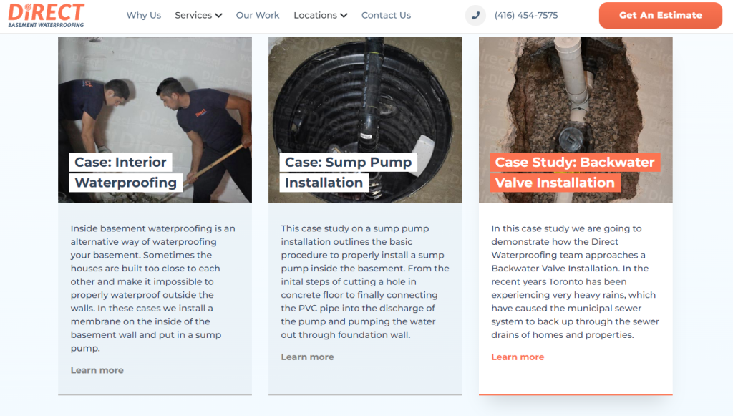
Task: Expand the Services dropdown chevron
Action: 219,14
